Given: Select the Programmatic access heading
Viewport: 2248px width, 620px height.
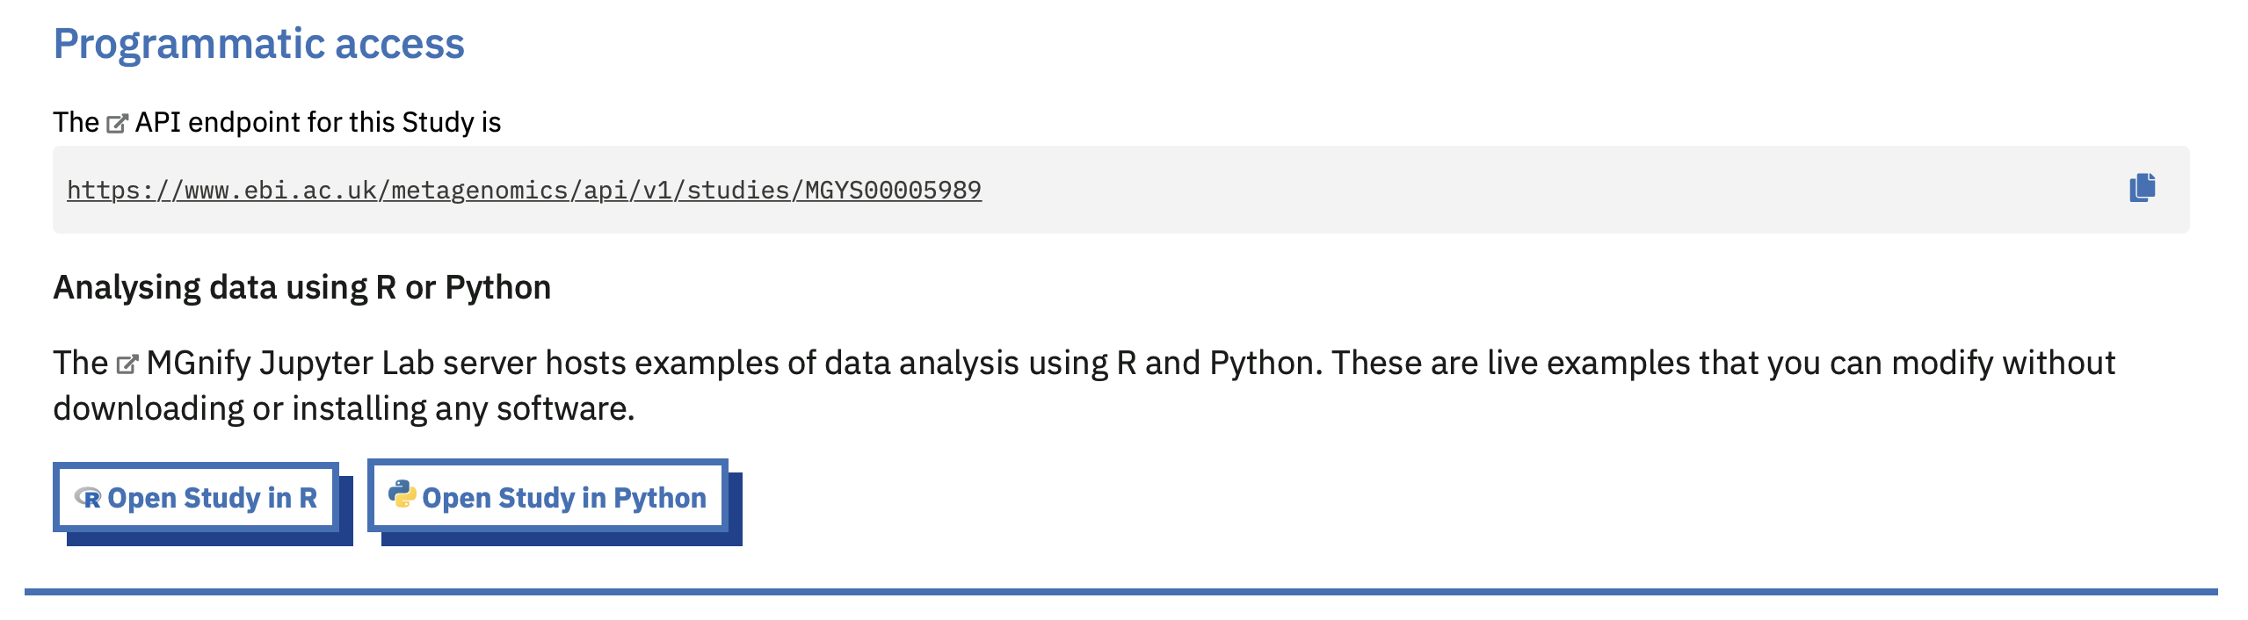Looking at the screenshot, I should click(x=258, y=43).
